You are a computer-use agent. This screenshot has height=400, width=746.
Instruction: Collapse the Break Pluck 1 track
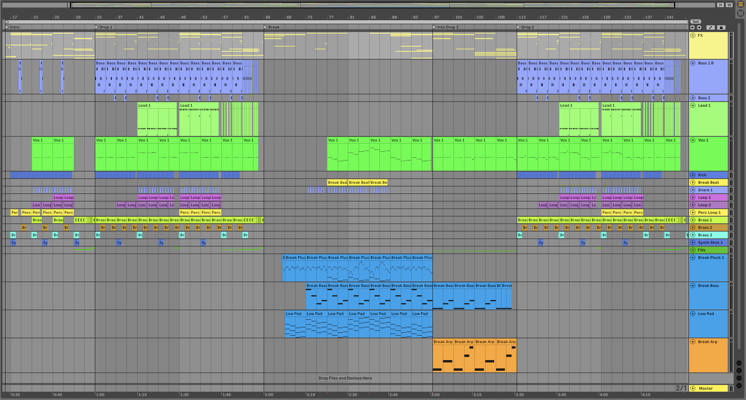click(693, 258)
